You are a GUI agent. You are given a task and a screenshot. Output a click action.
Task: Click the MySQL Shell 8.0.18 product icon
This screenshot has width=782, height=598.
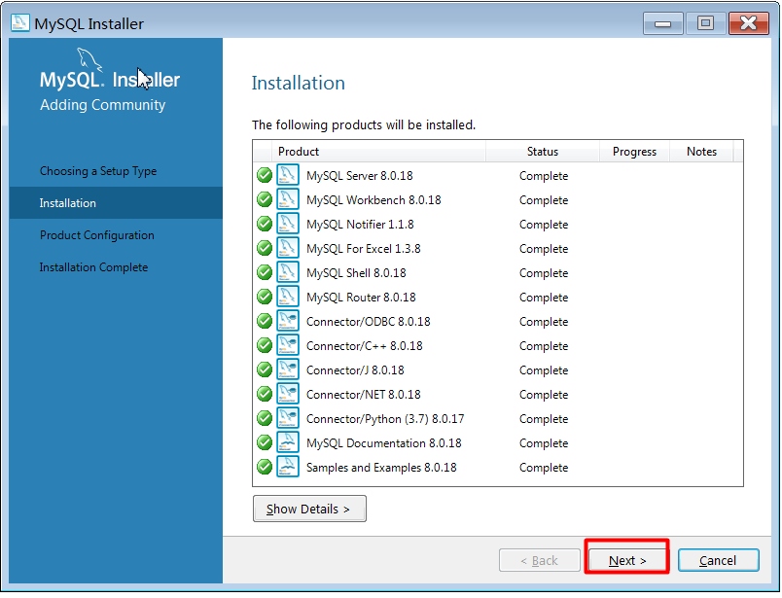288,273
